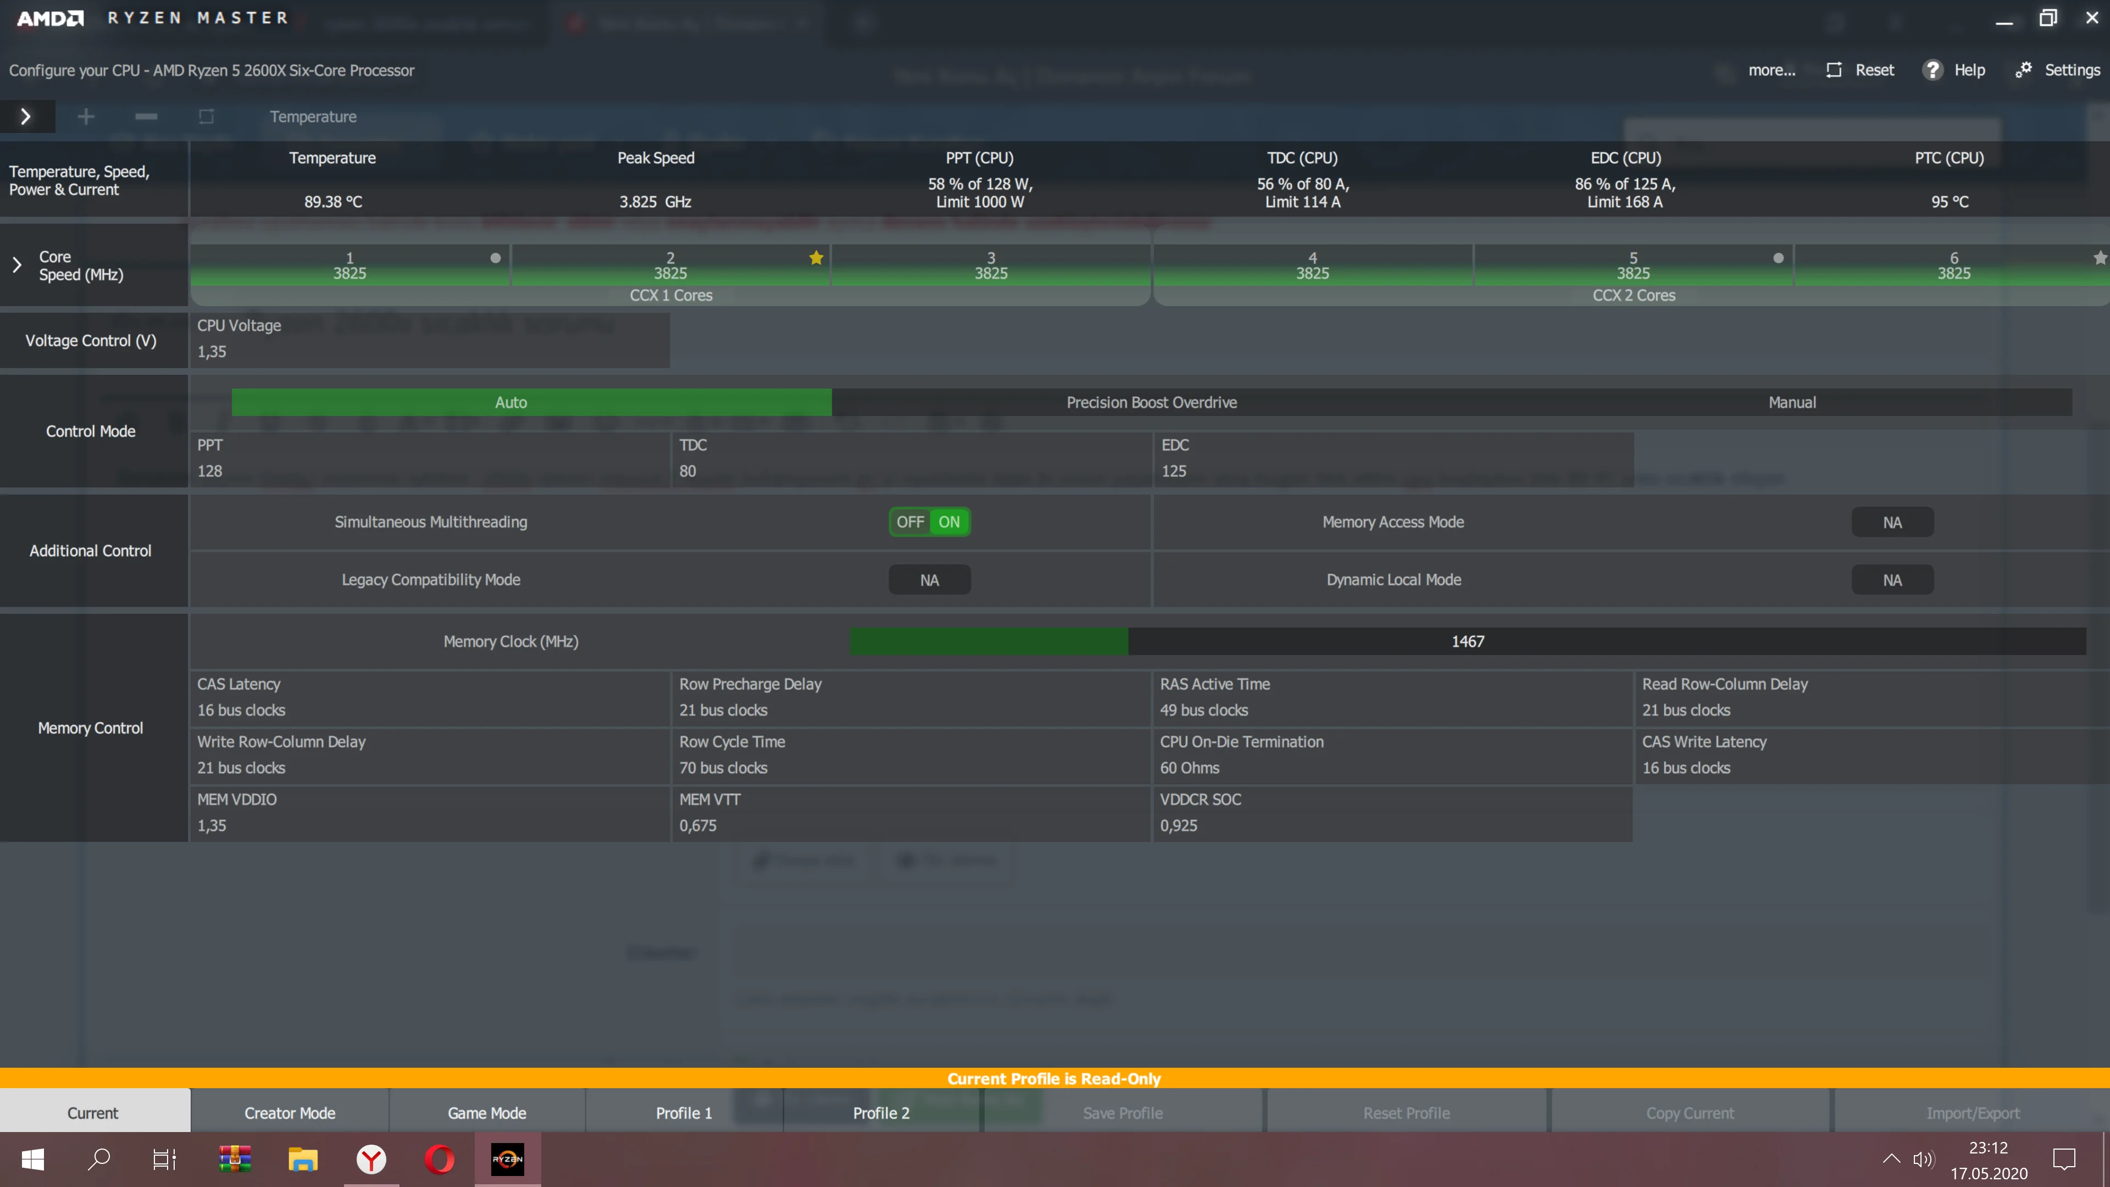Click the Import/Export button

pos(1972,1112)
